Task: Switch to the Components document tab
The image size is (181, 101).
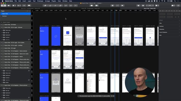Action: [x=90, y=8]
